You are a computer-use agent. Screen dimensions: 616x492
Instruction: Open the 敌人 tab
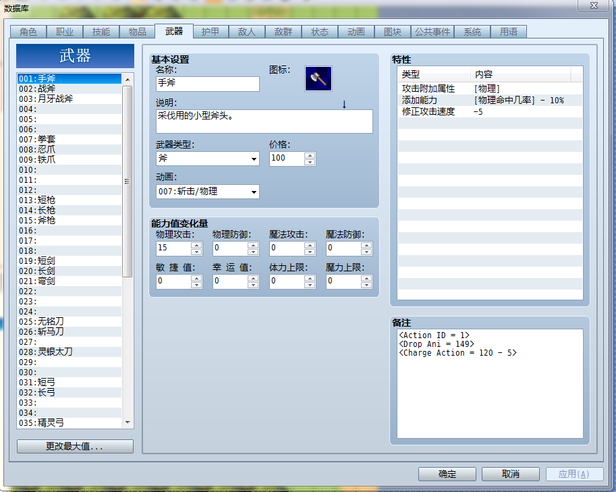(247, 32)
